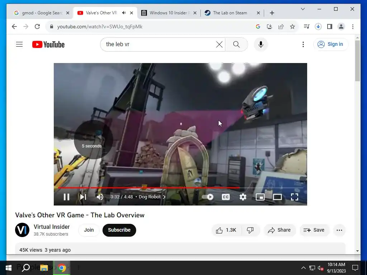Click the install app icon in address bar
The width and height of the screenshot is (367, 275).
coord(270,26)
